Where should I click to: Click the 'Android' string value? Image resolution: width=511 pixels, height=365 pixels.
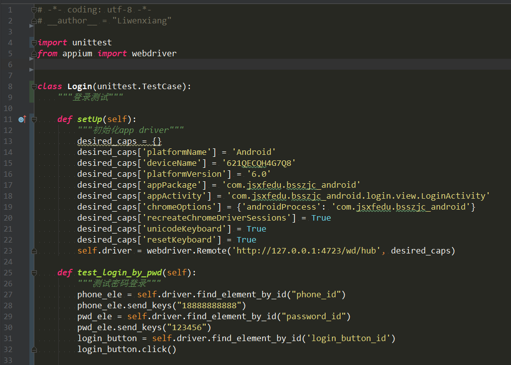(x=254, y=152)
